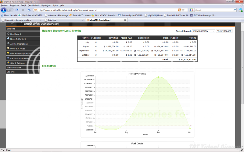Click the Firefox home button
The image size is (244, 152).
point(29,10)
